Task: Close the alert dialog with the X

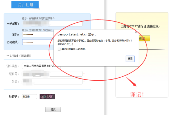Action: (136, 32)
